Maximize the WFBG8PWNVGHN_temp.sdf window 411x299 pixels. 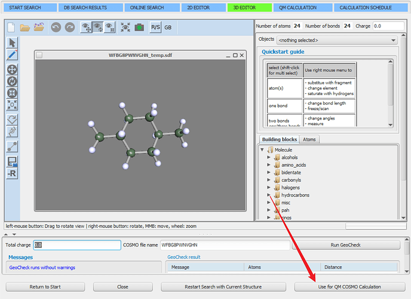235,55
